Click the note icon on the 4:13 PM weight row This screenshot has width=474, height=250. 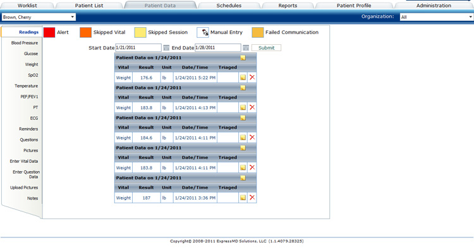click(243, 107)
